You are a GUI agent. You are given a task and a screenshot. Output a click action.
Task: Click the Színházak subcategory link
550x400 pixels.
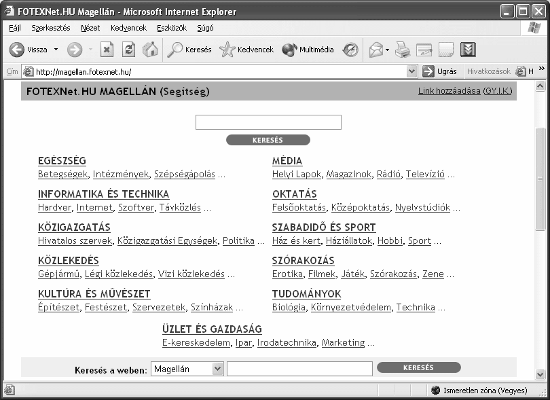coord(212,308)
